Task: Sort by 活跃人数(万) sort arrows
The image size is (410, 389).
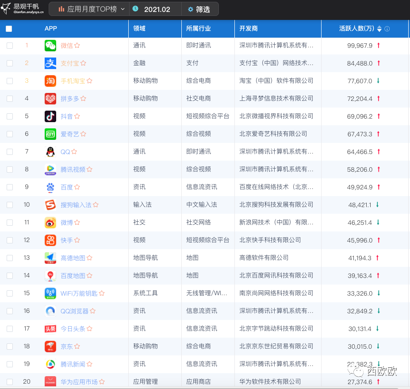Action: pyautogui.click(x=379, y=29)
